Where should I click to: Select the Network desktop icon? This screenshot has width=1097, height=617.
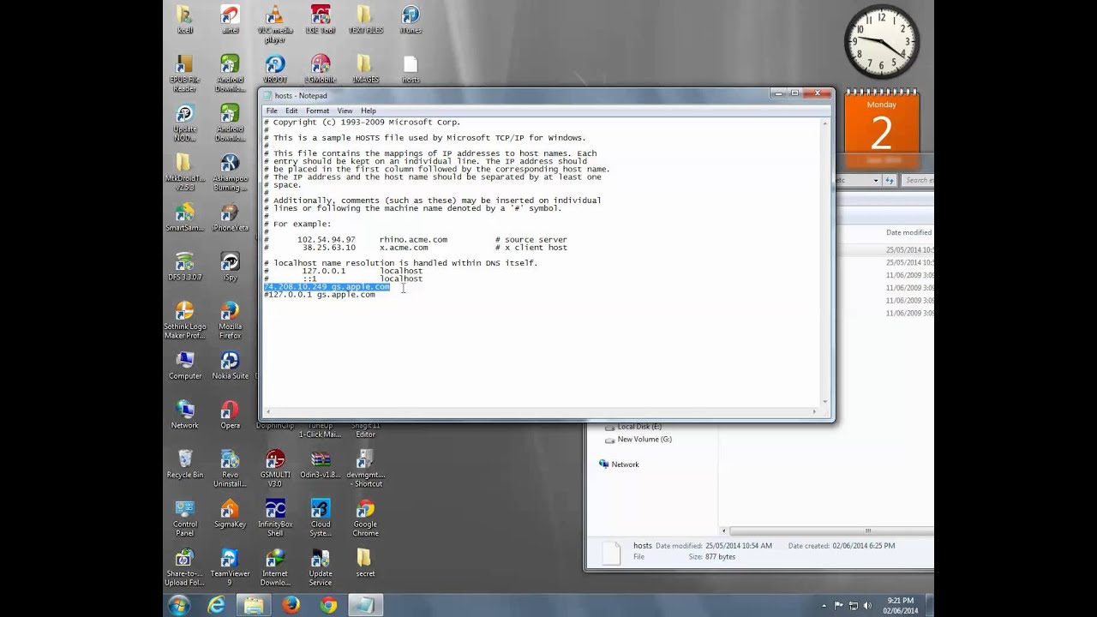point(184,415)
